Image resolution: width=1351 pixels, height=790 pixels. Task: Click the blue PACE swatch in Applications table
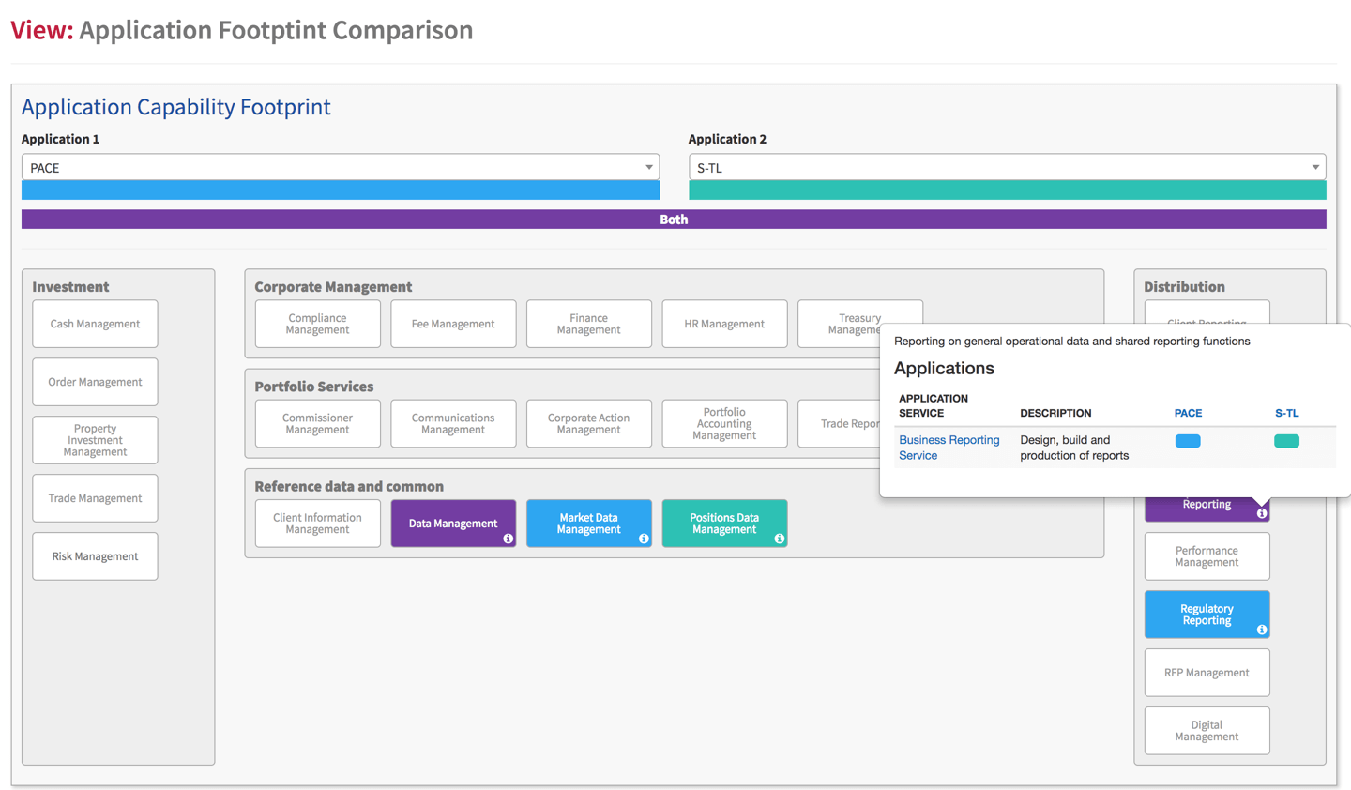1188,441
